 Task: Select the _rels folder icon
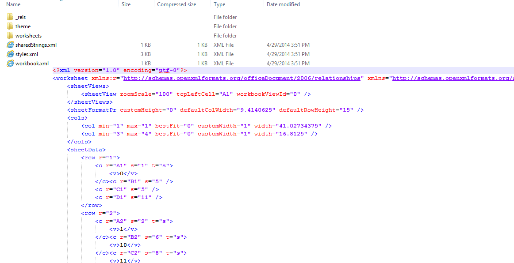point(10,17)
